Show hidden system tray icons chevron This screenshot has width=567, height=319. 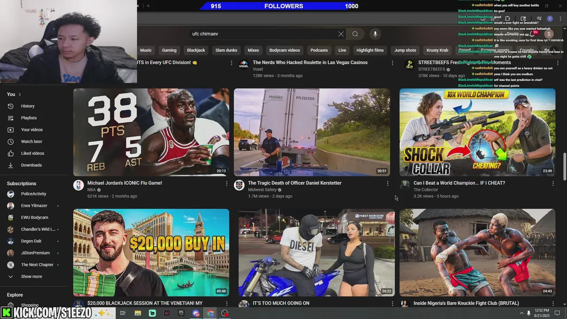[521, 313]
